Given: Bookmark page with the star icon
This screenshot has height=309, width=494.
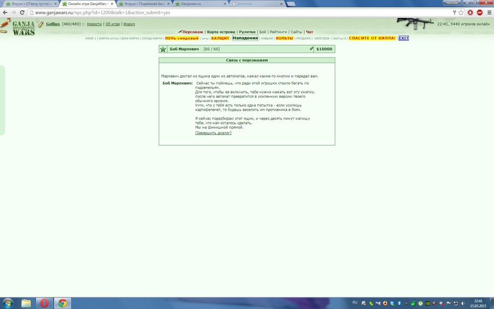Looking at the screenshot, I should (x=461, y=13).
